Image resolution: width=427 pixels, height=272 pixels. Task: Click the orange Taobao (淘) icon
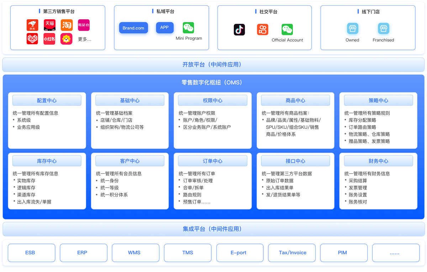(67, 25)
